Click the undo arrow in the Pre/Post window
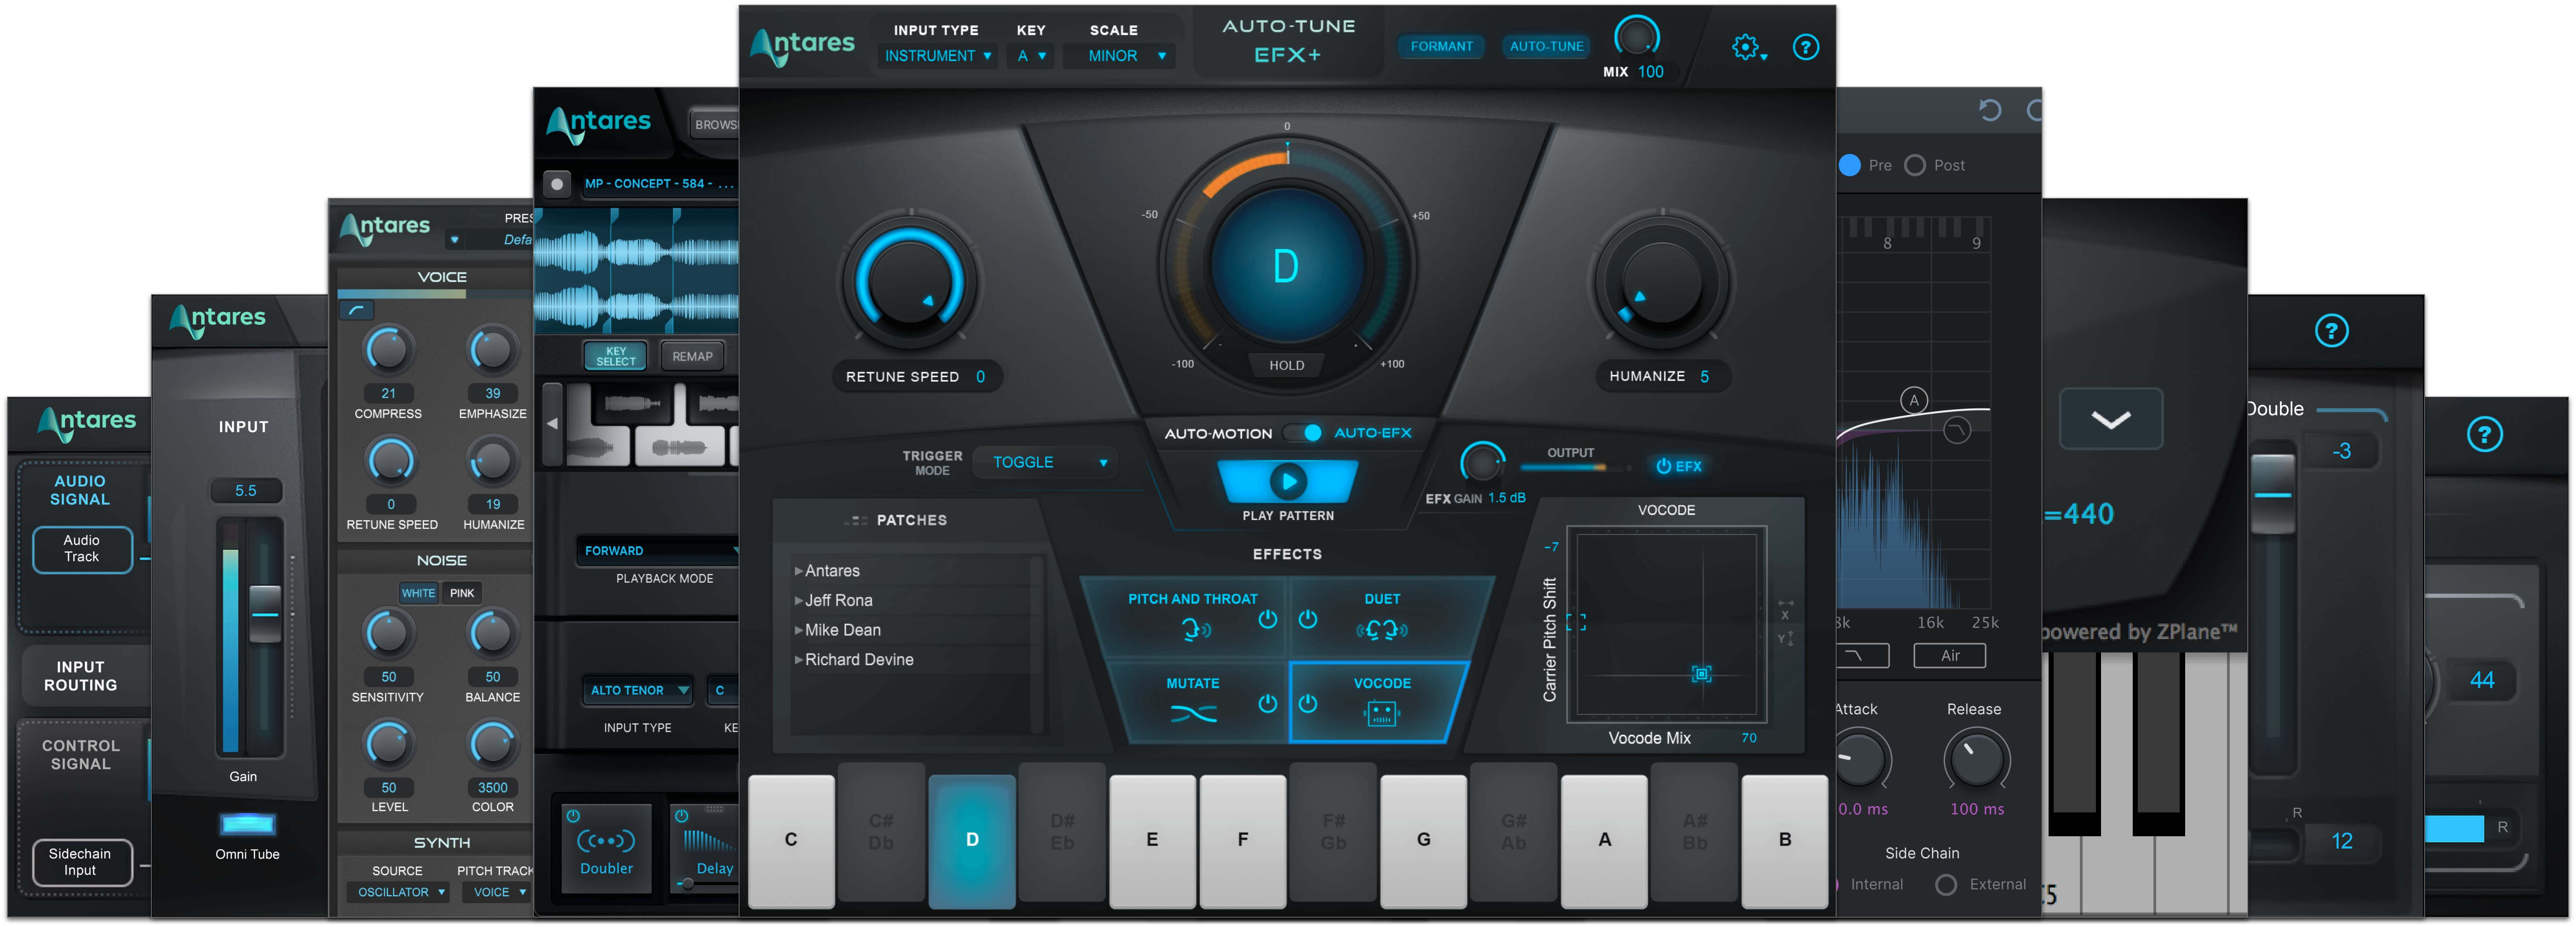2576x927 pixels. click(1989, 110)
